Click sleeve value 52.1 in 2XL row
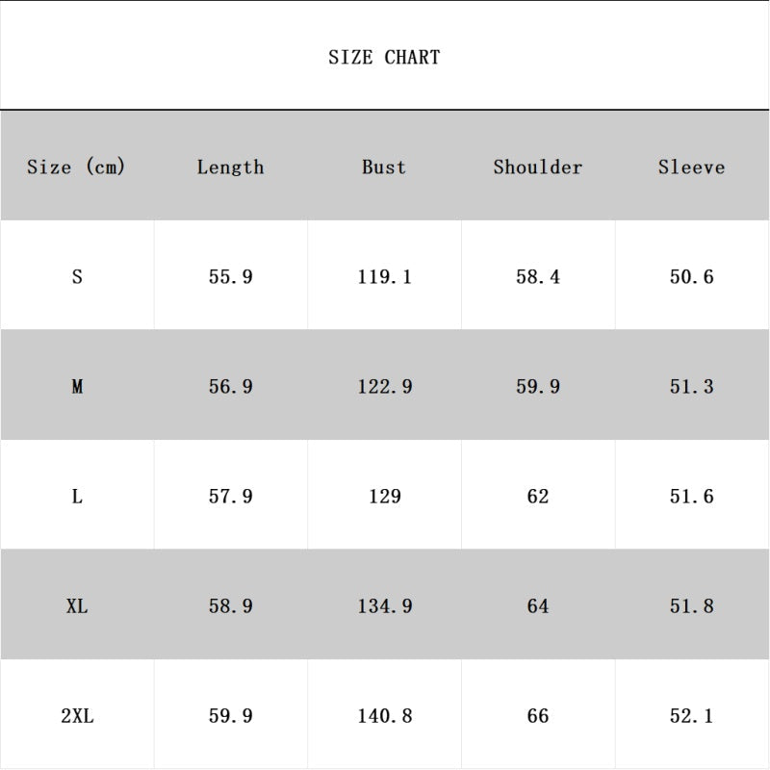 click(x=691, y=716)
